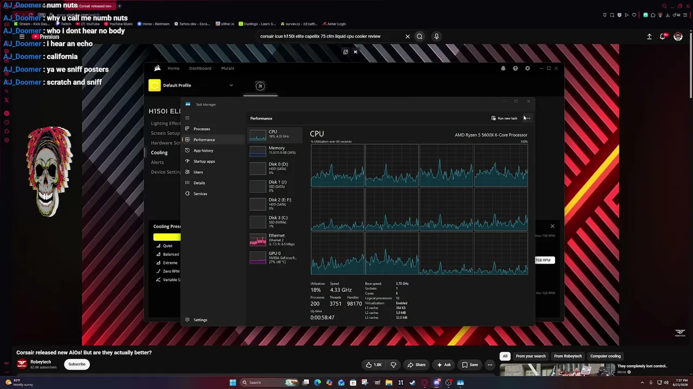The image size is (693, 389).
Task: Select From Robeytech chip
Action: (x=568, y=356)
